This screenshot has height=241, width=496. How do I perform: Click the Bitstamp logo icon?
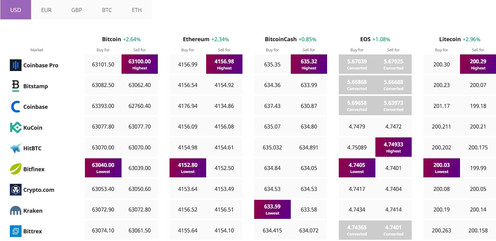[16, 86]
